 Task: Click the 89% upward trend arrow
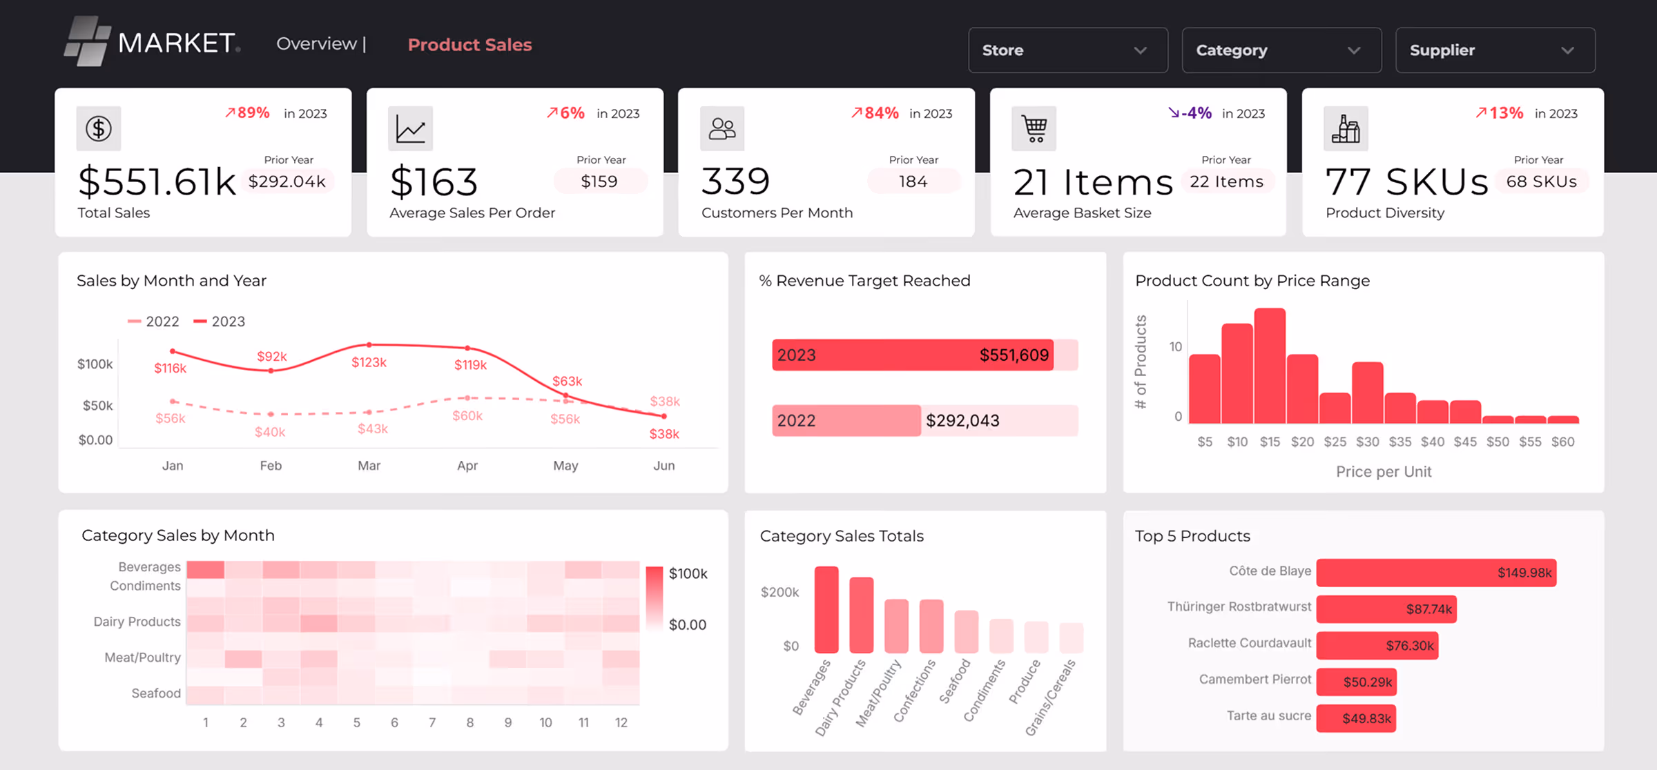[x=230, y=113]
